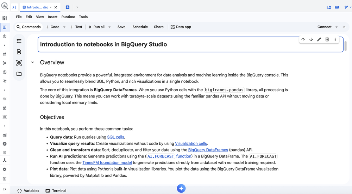Open the BigQuery DataFrames link
Viewport: 352px width, 194px height.
coord(208,150)
